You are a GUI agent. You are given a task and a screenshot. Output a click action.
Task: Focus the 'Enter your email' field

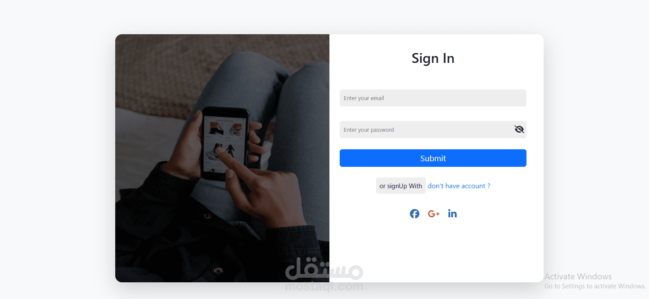tap(433, 98)
